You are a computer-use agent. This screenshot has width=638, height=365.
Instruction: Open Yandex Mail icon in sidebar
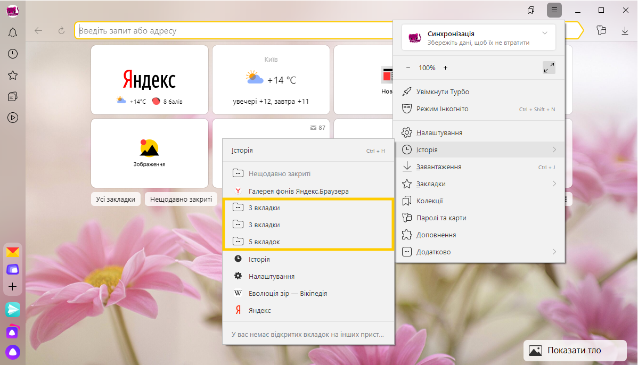pos(13,252)
